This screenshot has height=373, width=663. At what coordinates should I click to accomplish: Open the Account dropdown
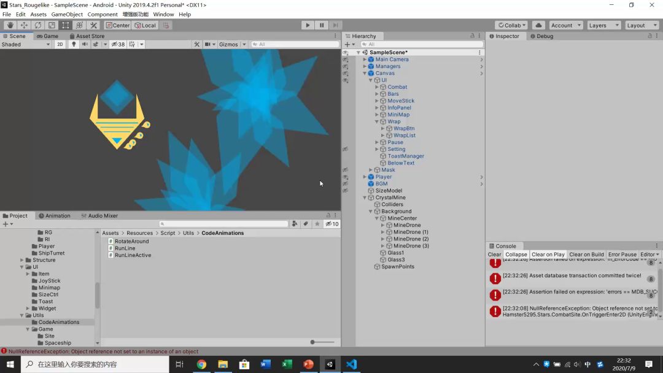point(566,25)
